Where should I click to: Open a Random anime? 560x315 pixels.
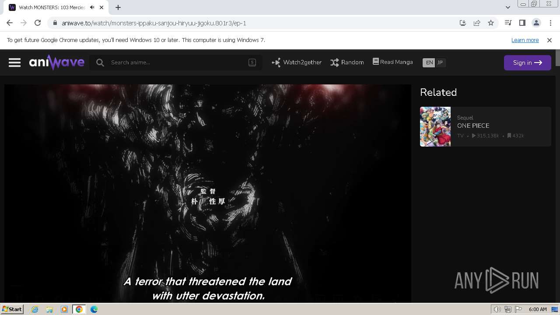(347, 63)
